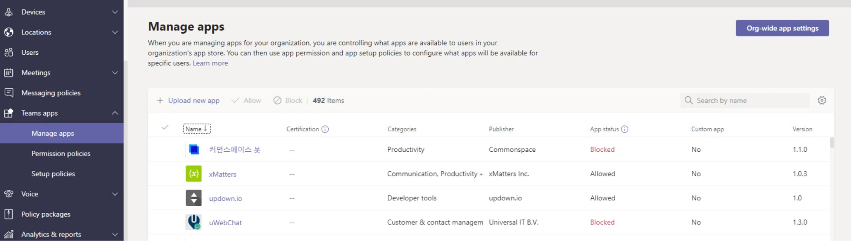Image resolution: width=851 pixels, height=241 pixels.
Task: Click the Custom app column header
Action: [x=707, y=129]
